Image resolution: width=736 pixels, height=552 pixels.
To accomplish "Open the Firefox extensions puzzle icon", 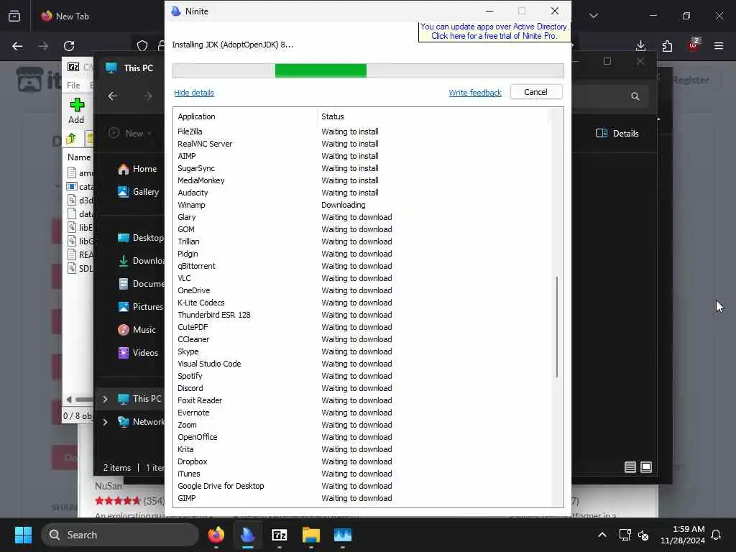I will [x=667, y=46].
